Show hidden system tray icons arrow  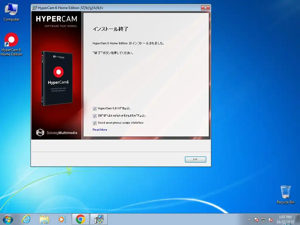click(x=249, y=219)
